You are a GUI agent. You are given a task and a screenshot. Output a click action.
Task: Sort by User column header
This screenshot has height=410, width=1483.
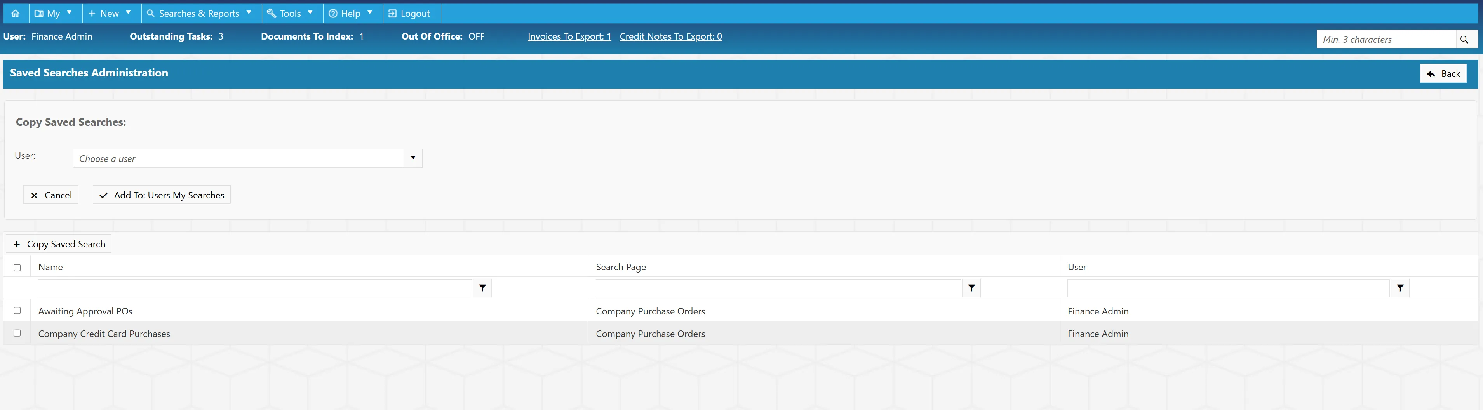pos(1077,267)
